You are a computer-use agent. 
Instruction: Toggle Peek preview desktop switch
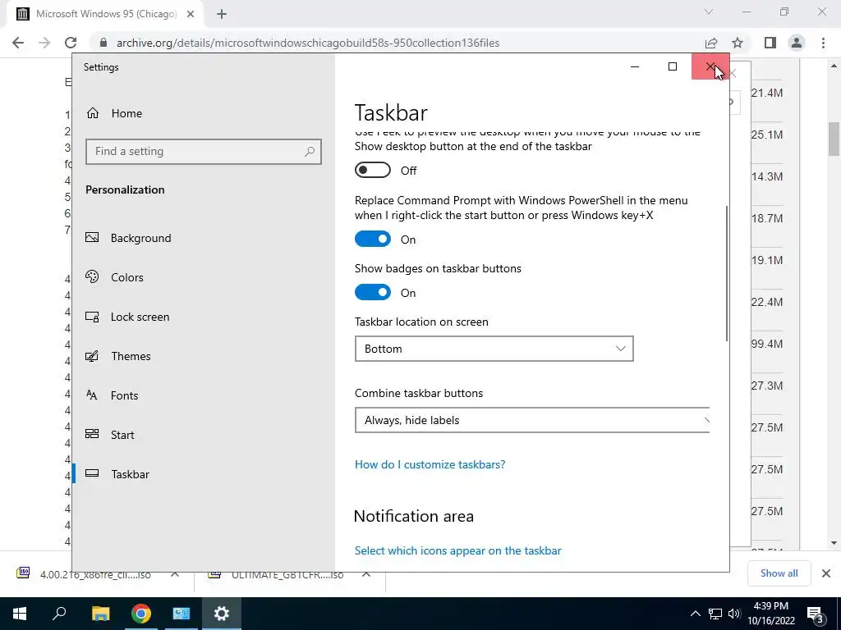[x=373, y=170]
